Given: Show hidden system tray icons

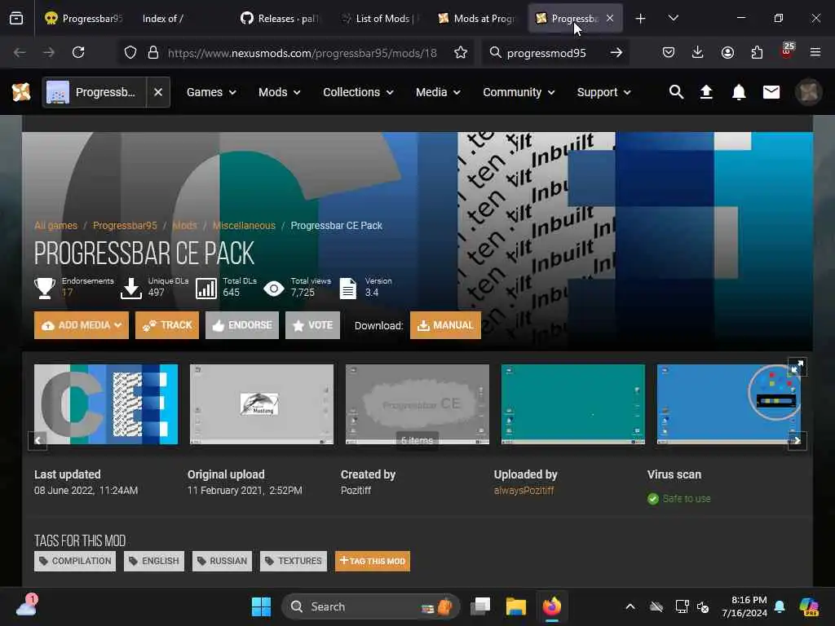Looking at the screenshot, I should coord(630,606).
